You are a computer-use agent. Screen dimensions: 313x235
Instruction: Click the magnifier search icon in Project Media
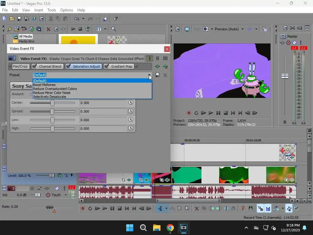[113, 29]
